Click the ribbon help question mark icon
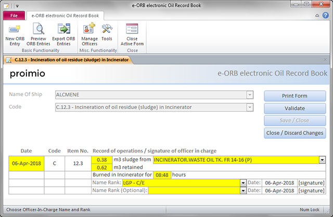The width and height of the screenshot is (333, 217). point(326,15)
